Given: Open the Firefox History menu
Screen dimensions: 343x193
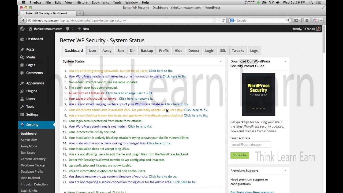Looking at the screenshot, I should coord(82,2).
